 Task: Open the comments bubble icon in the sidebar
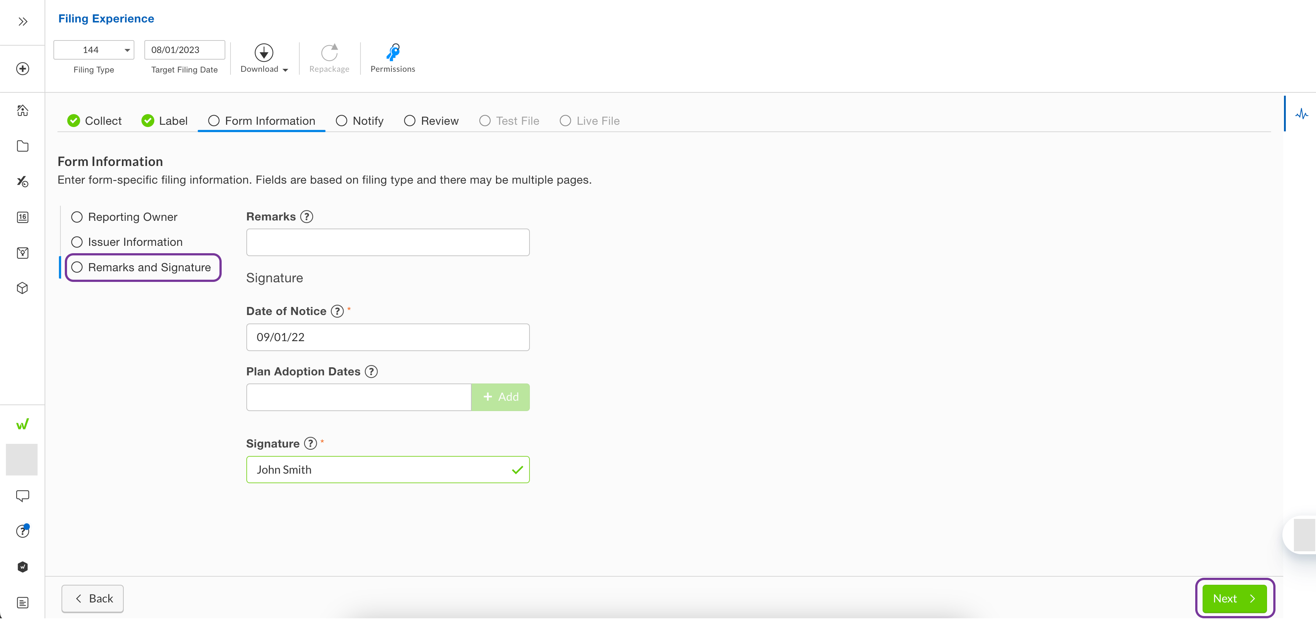22,495
